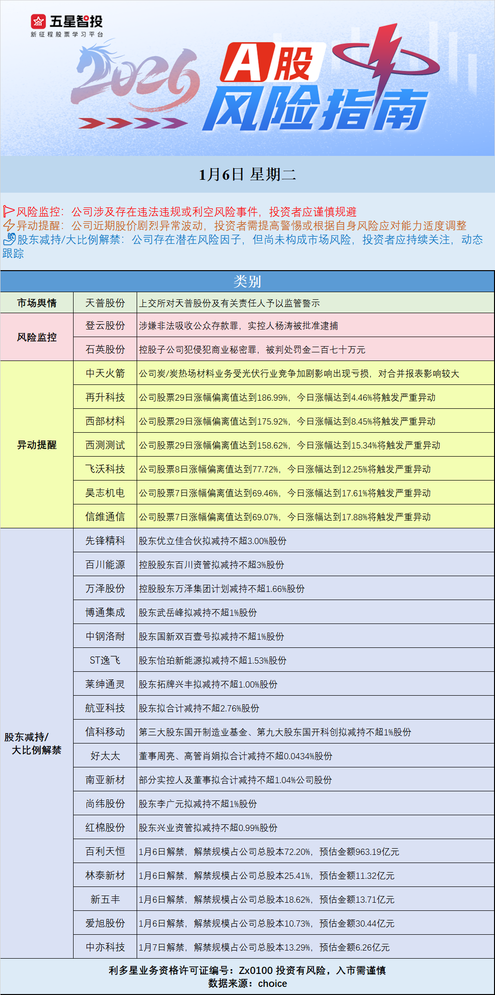Image resolution: width=495 pixels, height=995 pixels.
Task: Click stock name 万泽股份
Action: click(105, 589)
